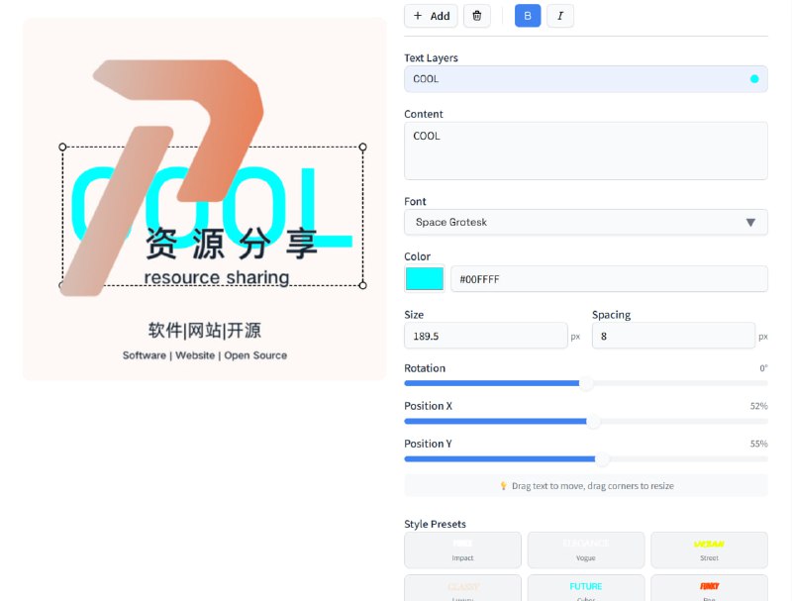Delete the layer with the trash icon
792x601 pixels.
[477, 16]
